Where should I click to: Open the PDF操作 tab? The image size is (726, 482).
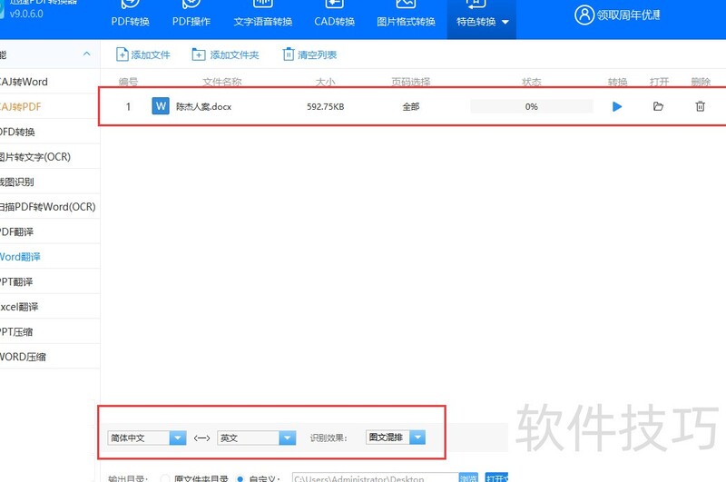191,14
